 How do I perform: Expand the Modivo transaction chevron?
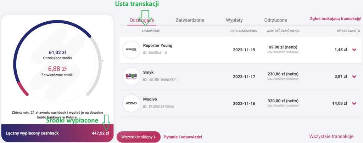pyautogui.click(x=354, y=103)
